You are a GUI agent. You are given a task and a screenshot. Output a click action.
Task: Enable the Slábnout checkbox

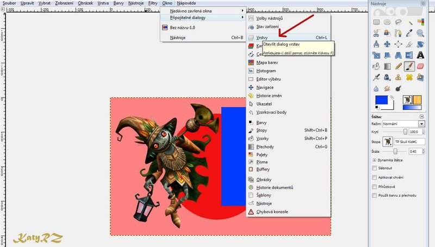[x=374, y=168]
